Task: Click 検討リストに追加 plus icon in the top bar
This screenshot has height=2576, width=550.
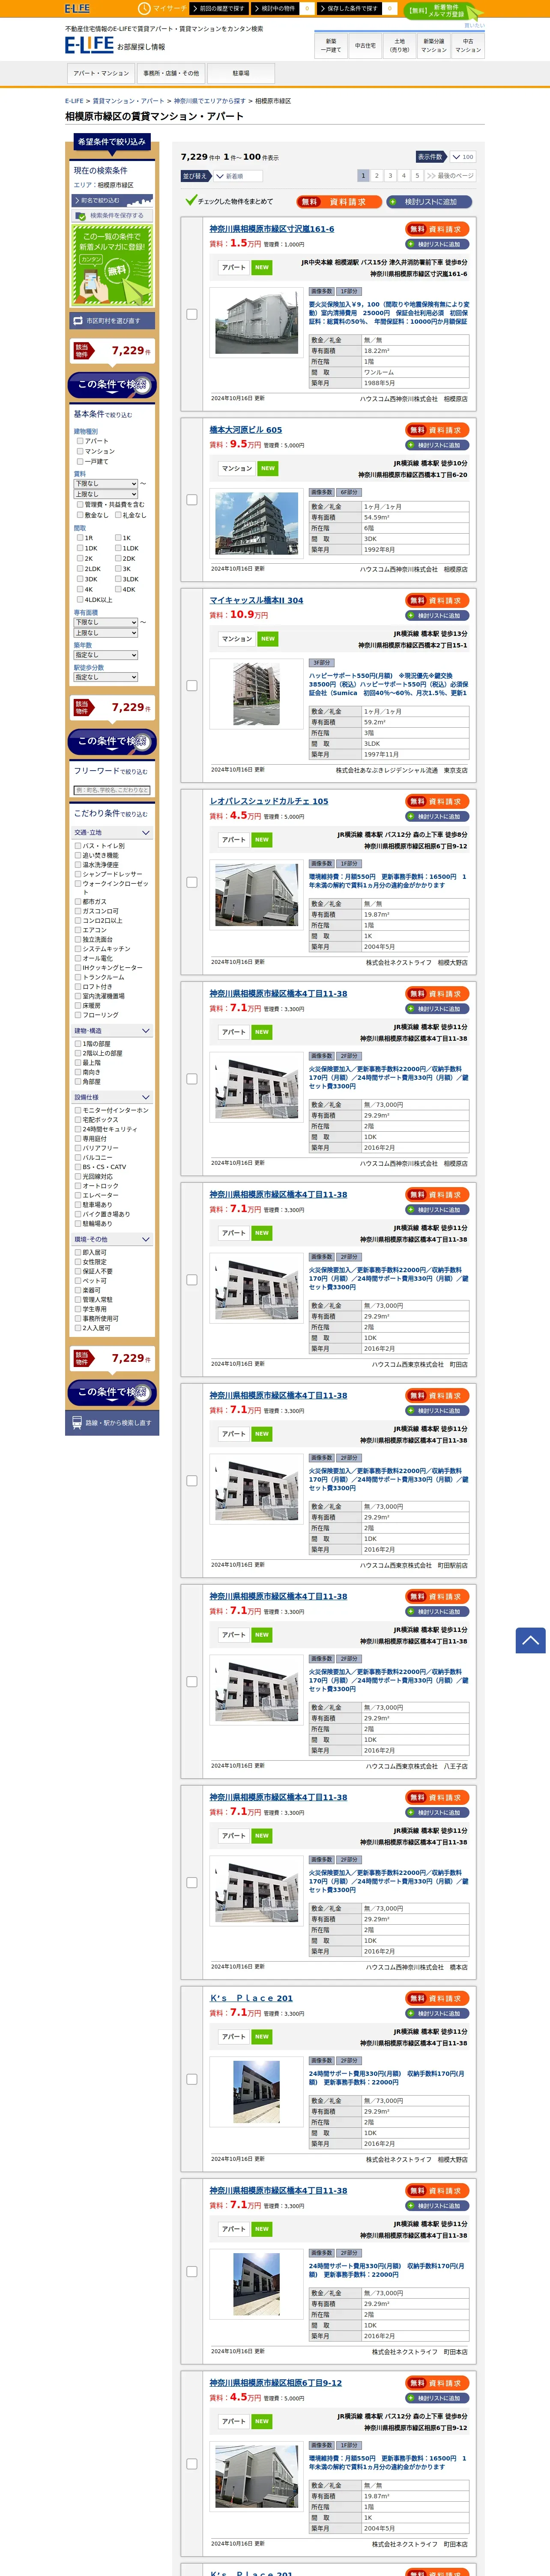Action: pos(429,202)
